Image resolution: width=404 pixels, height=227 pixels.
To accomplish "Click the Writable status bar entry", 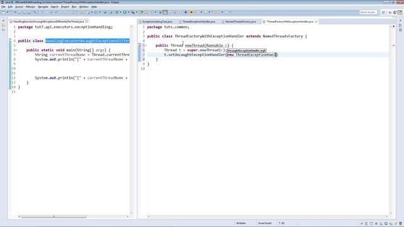I will tap(241, 223).
